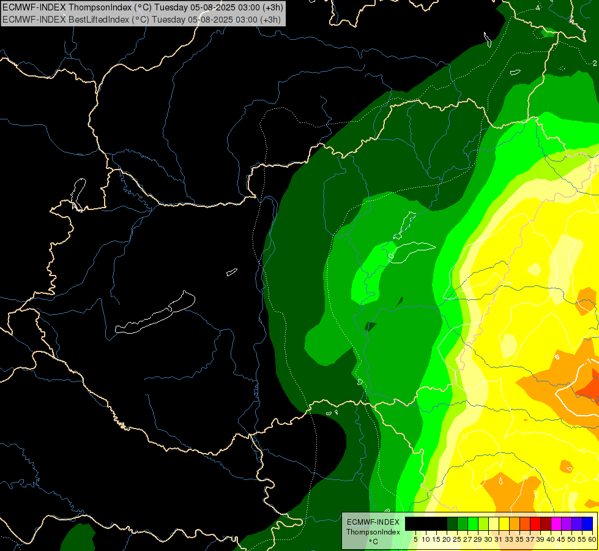Click the legend tick value '15'
The width and height of the screenshot is (599, 551).
pos(436,539)
